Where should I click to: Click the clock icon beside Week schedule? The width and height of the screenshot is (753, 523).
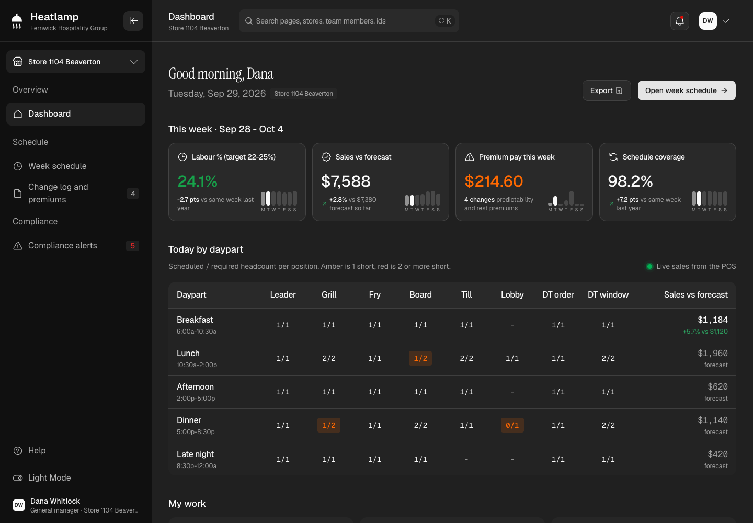click(x=18, y=166)
